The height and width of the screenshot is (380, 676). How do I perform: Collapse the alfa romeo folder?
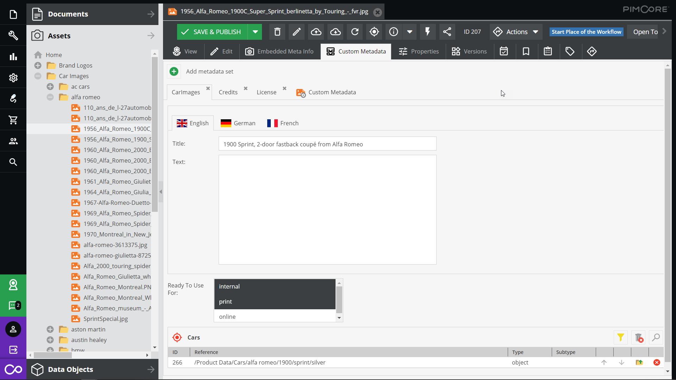50,97
